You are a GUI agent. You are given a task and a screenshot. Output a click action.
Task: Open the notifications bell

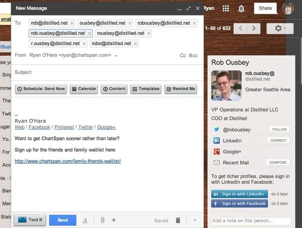point(241,9)
